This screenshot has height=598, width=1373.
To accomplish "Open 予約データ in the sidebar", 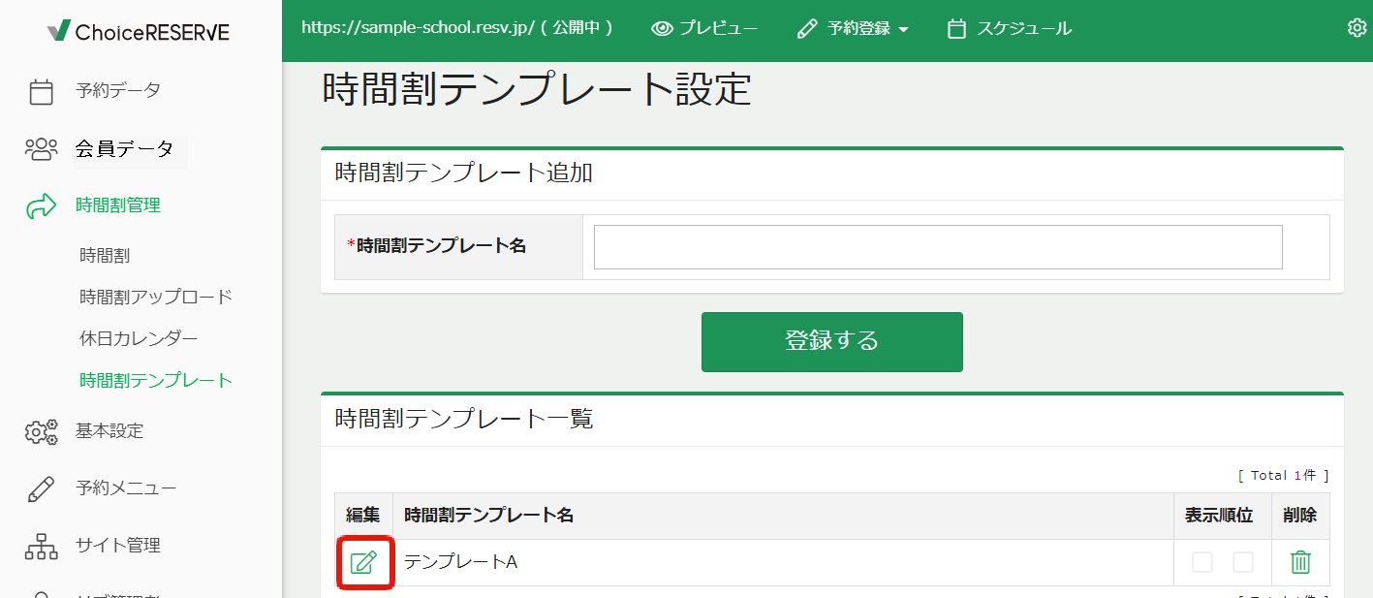I will pos(118,91).
